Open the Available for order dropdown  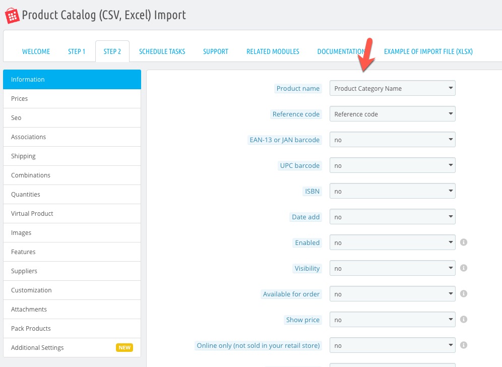tap(392, 294)
